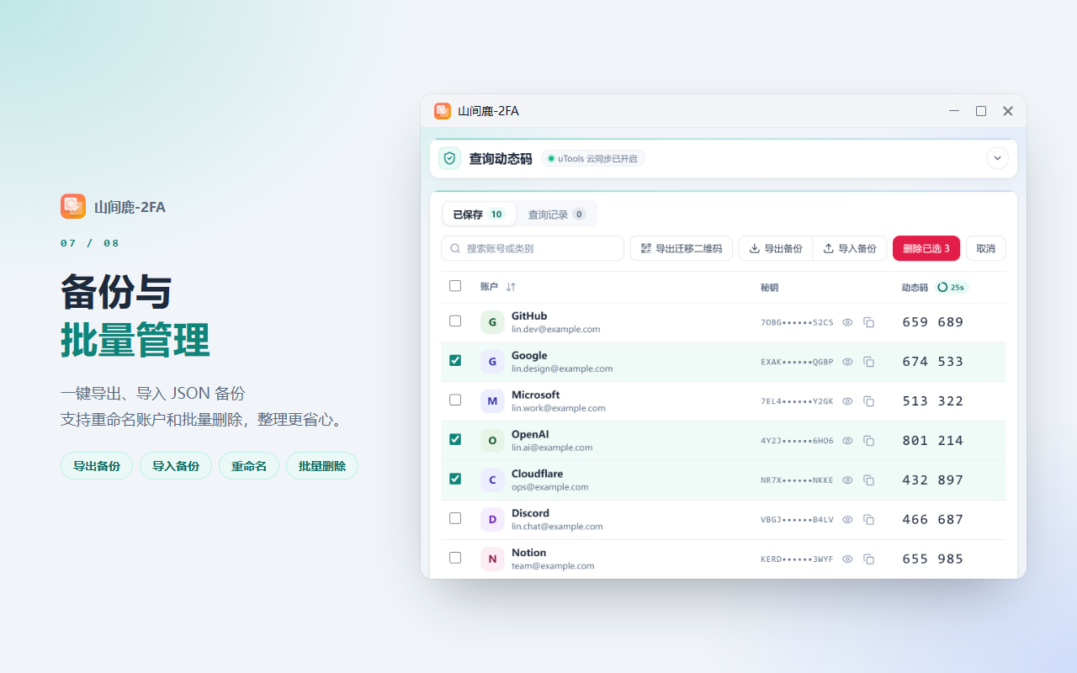Copy the OpenAI secret key

click(869, 441)
